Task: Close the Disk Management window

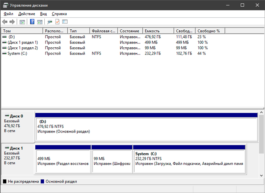Action: pyautogui.click(x=257, y=5)
